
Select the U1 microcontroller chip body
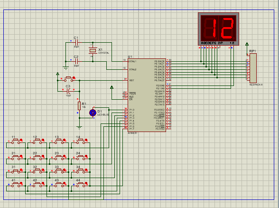point(147,95)
